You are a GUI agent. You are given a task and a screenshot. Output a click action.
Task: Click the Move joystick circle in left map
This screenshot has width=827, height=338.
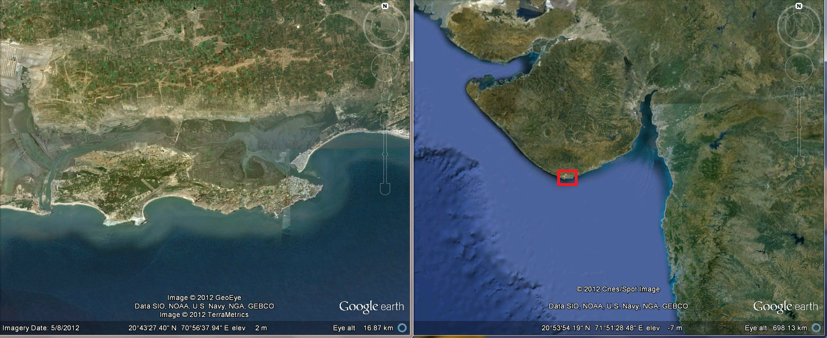click(x=385, y=67)
